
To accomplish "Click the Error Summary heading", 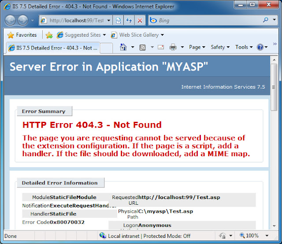I will click(x=44, y=111).
